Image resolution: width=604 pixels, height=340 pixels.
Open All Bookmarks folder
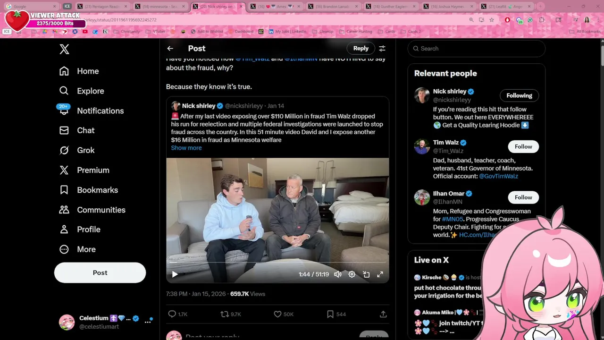tap(585, 32)
